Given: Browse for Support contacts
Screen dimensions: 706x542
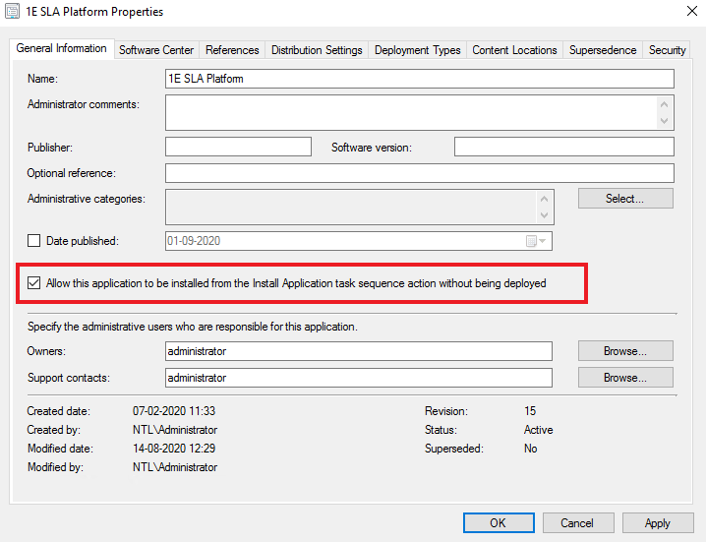Looking at the screenshot, I should (x=624, y=378).
